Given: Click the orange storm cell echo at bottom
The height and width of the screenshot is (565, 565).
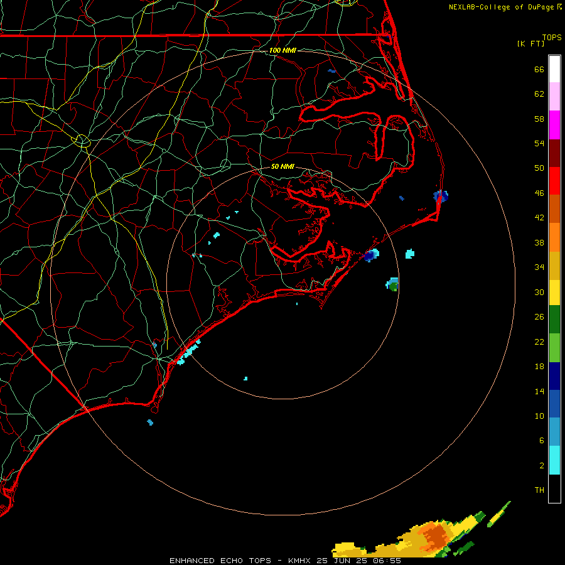Looking at the screenshot, I should pos(435,537).
